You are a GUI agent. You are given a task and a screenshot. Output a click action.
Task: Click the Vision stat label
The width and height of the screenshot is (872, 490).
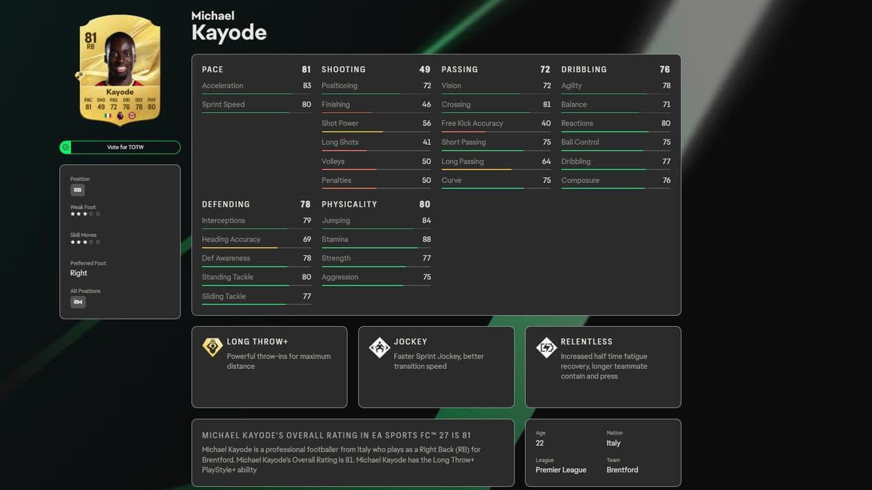[x=451, y=86]
